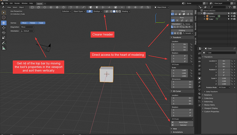Open the Material properties tab icon

pyautogui.click(x=200, y=94)
